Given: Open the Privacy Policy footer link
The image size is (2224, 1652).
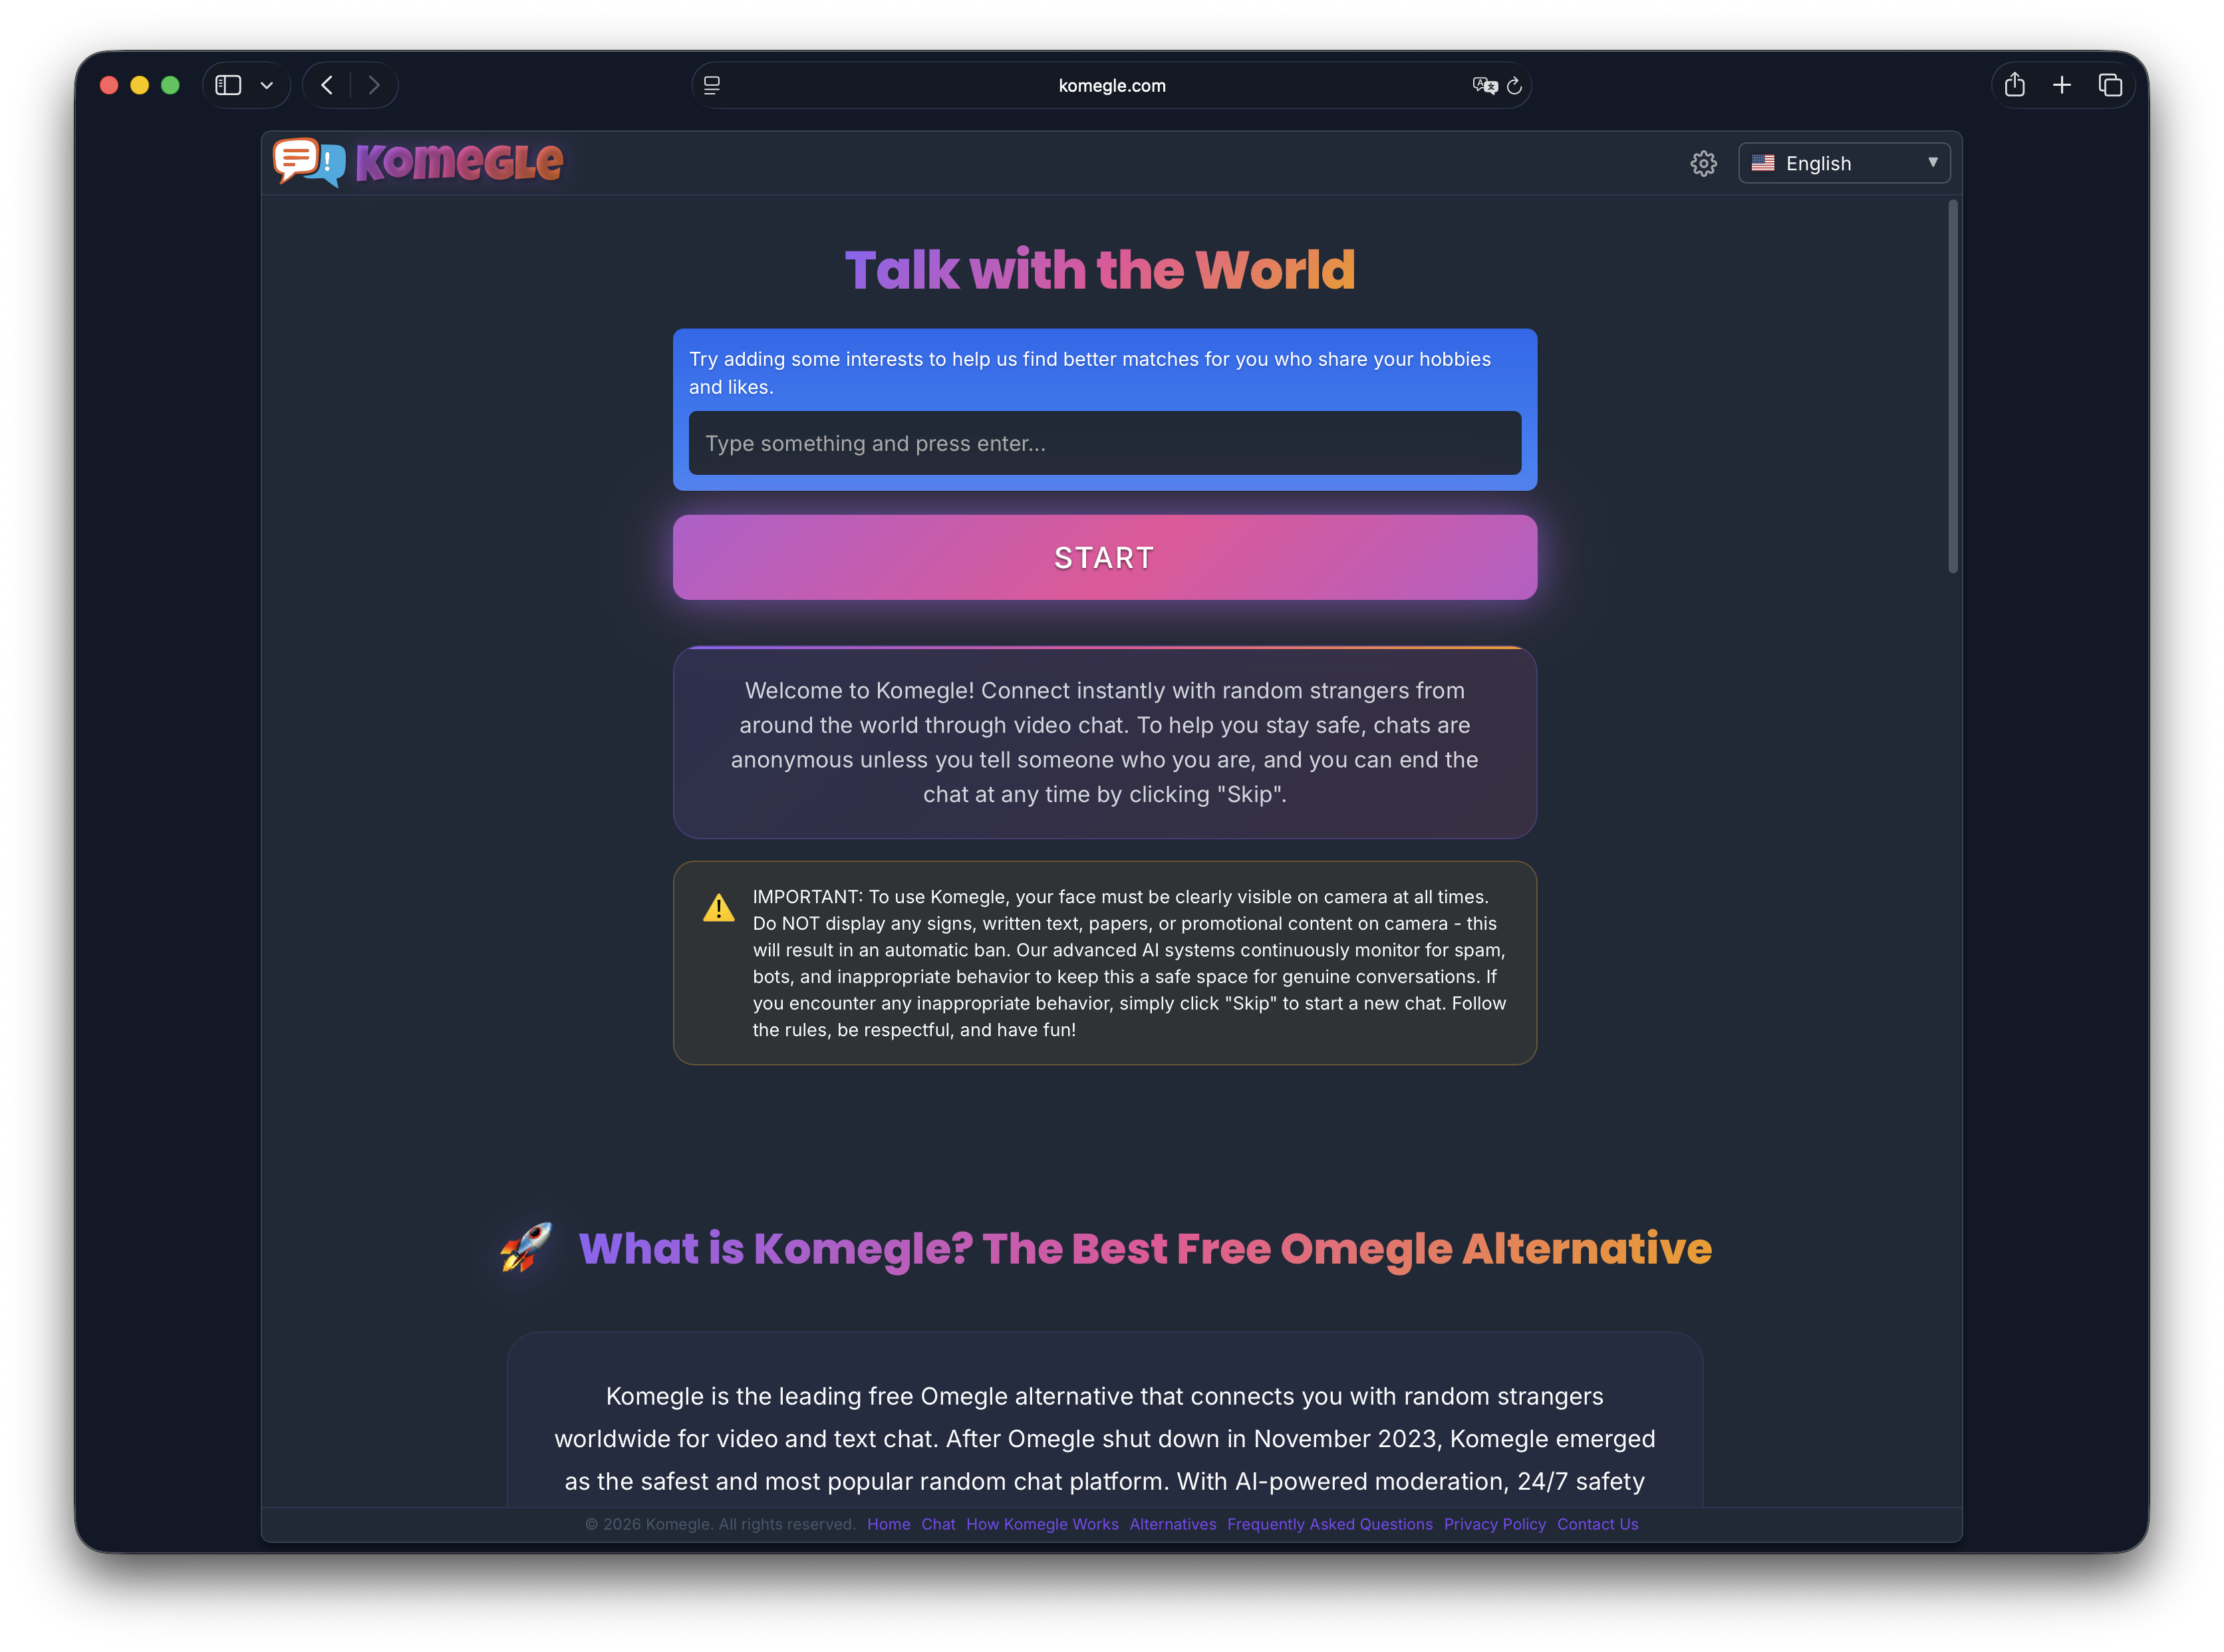Looking at the screenshot, I should tap(1494, 1524).
